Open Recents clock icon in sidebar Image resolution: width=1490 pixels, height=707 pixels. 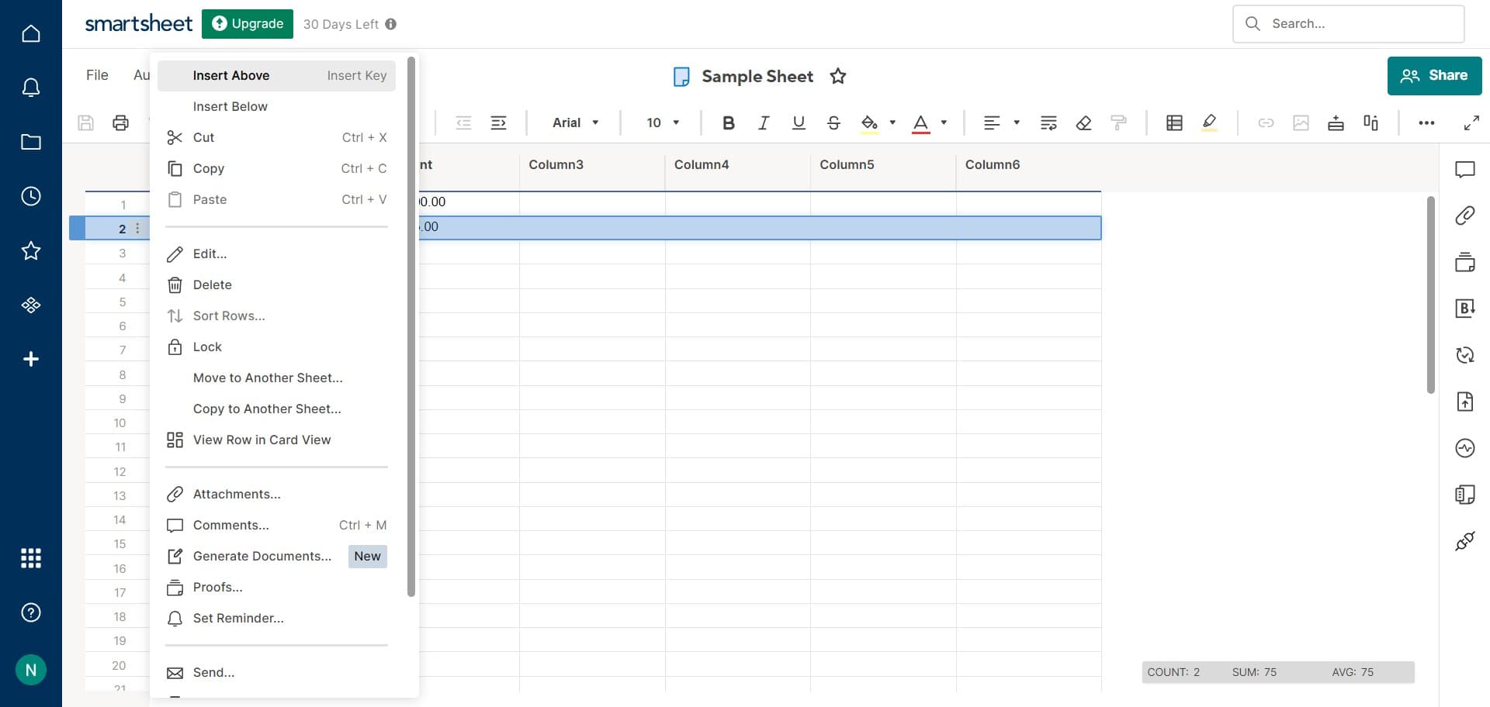[x=31, y=196]
